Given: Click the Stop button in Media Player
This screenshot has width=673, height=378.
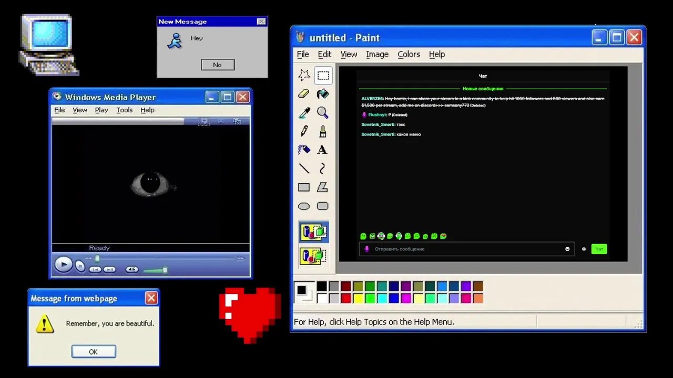Looking at the screenshot, I should click(80, 266).
